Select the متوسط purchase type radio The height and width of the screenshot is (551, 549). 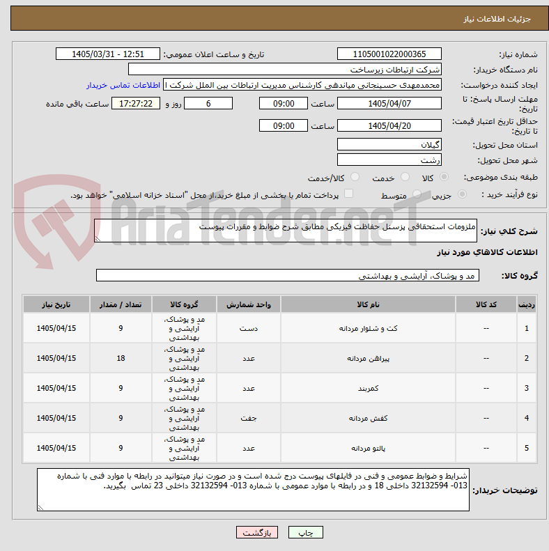(417, 194)
